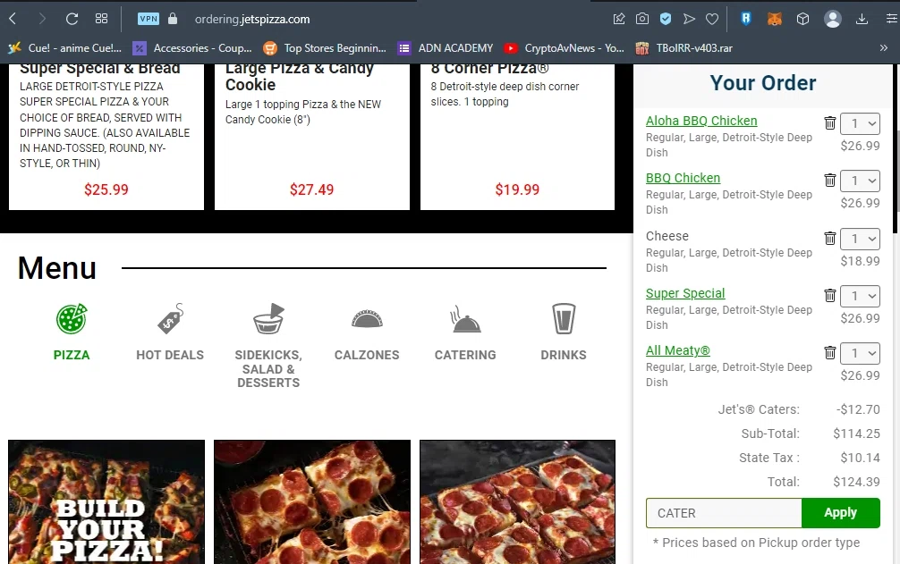Click the site security lock icon
This screenshot has height=564, width=900.
tap(173, 19)
